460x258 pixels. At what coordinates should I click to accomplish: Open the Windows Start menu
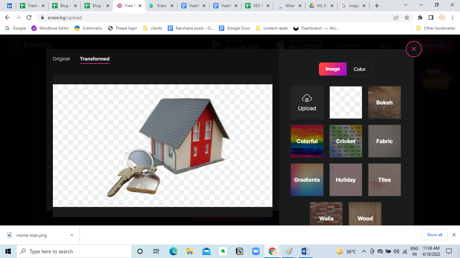(x=8, y=251)
